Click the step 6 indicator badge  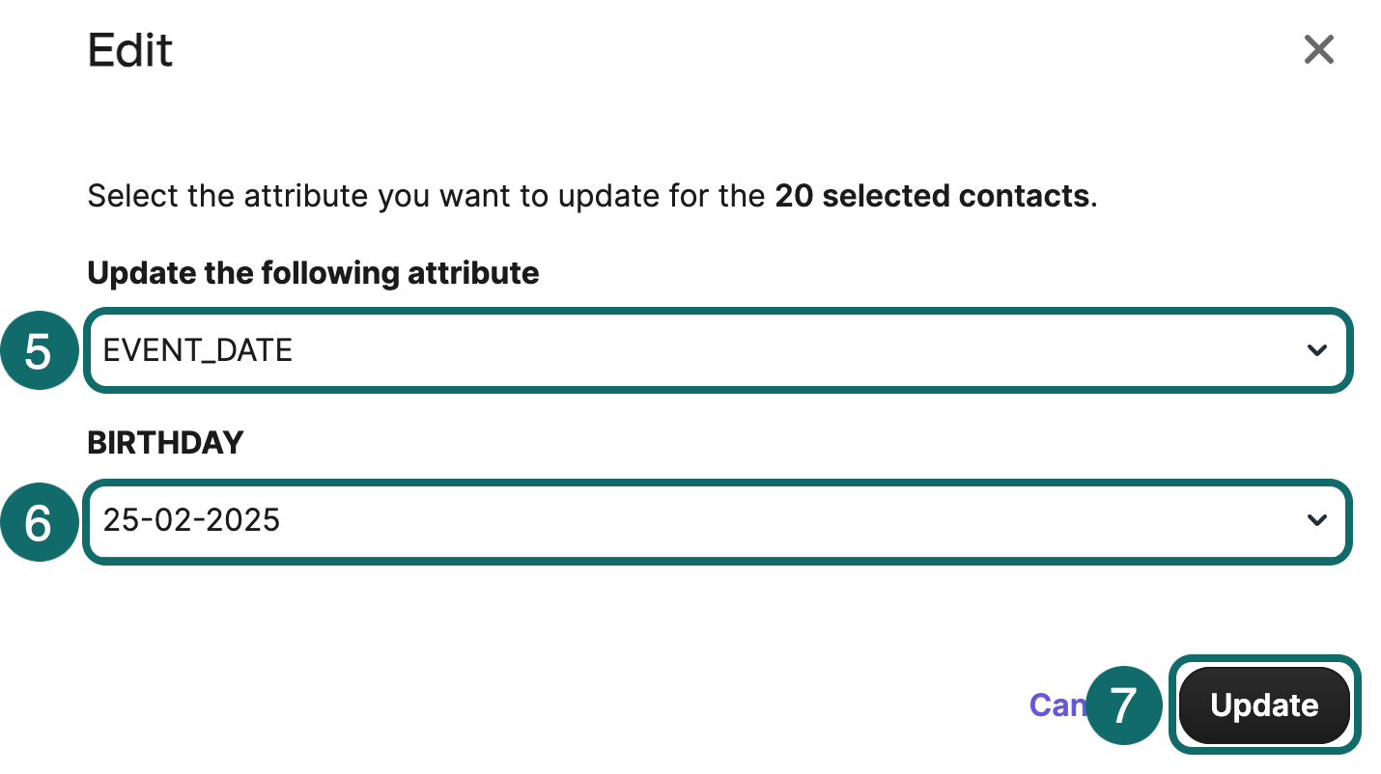coord(40,521)
